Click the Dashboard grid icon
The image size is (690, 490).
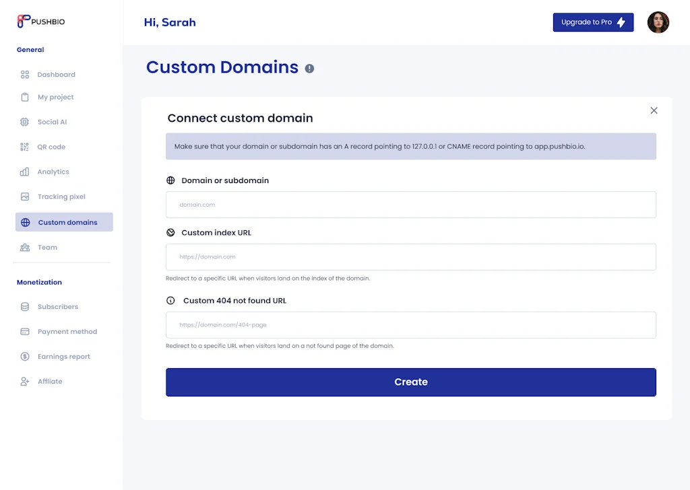pos(25,75)
